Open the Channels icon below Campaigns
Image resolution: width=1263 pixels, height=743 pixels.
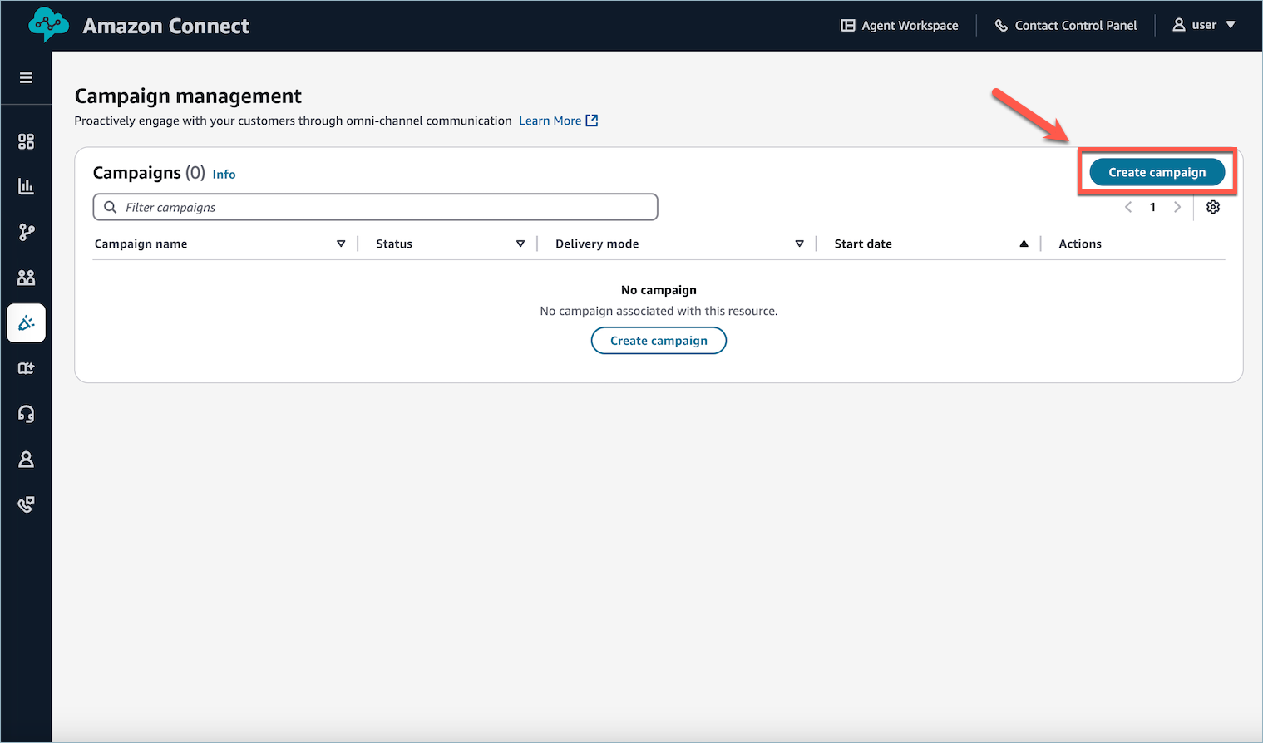pos(26,368)
